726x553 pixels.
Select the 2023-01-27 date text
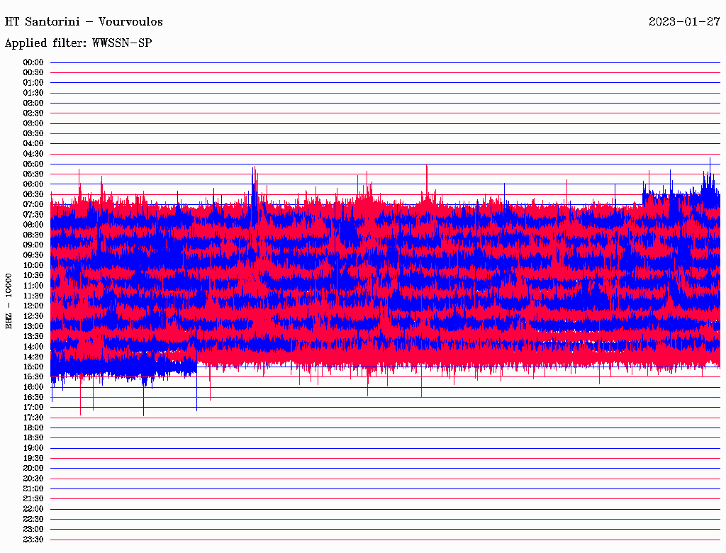(x=684, y=21)
